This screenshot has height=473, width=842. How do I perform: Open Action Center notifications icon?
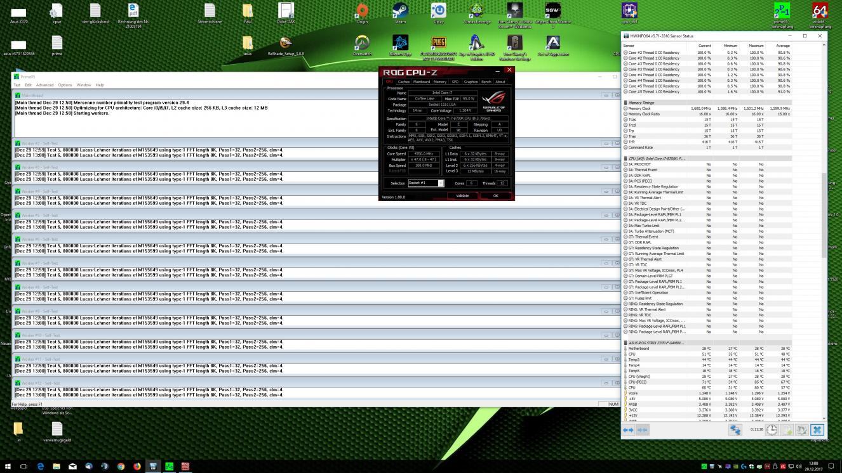pos(831,466)
